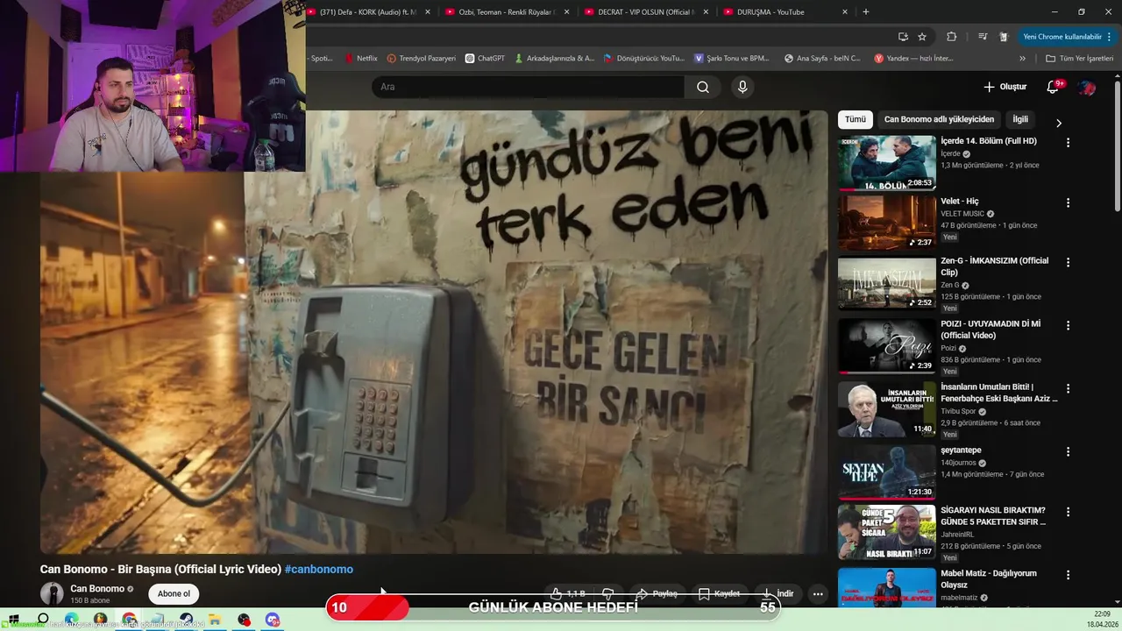Open Netflix bookmark
Viewport: 1122px width, 631px height.
tap(361, 58)
